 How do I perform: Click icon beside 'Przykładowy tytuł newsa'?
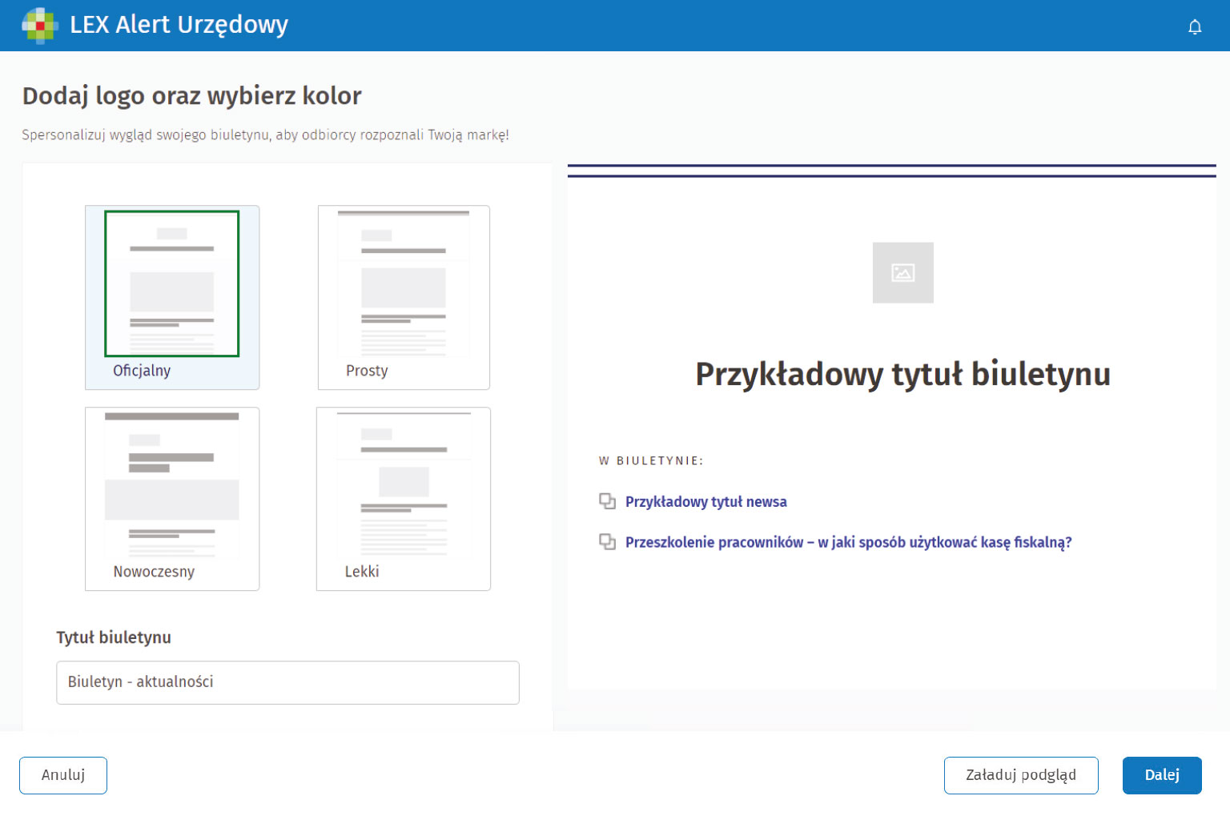(608, 501)
